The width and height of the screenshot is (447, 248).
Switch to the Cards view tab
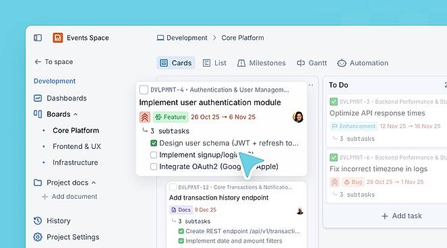(x=175, y=63)
